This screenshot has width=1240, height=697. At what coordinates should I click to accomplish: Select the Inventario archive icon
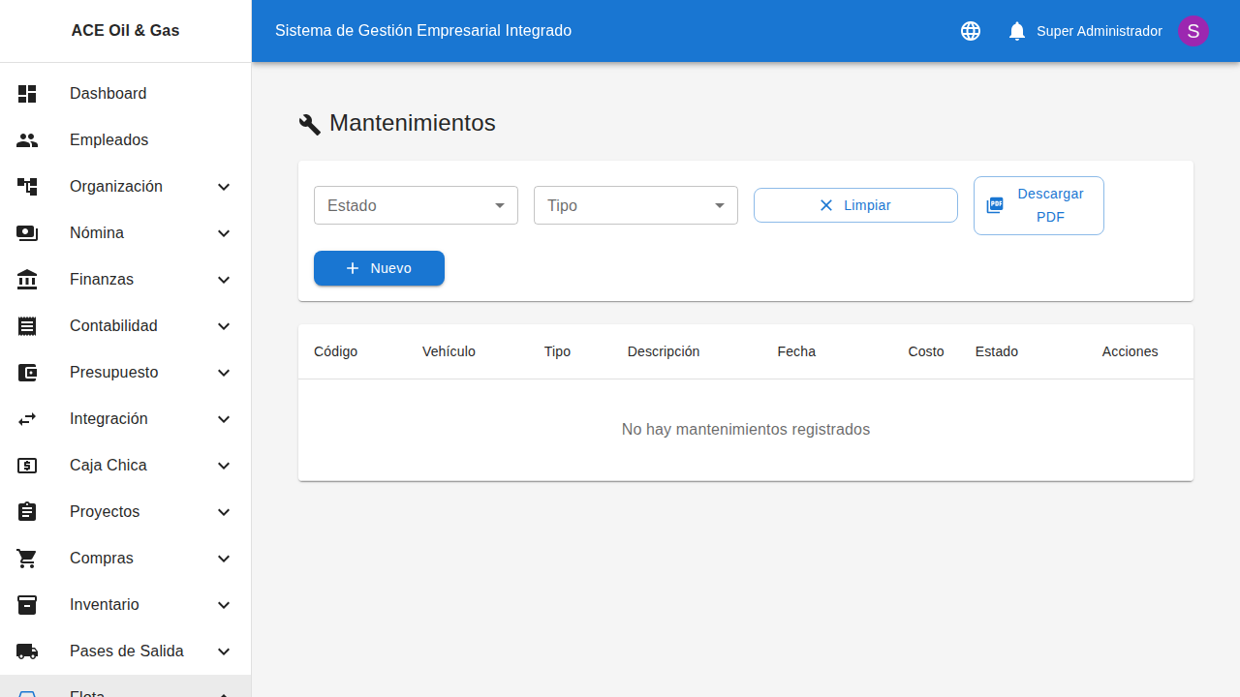coord(27,605)
